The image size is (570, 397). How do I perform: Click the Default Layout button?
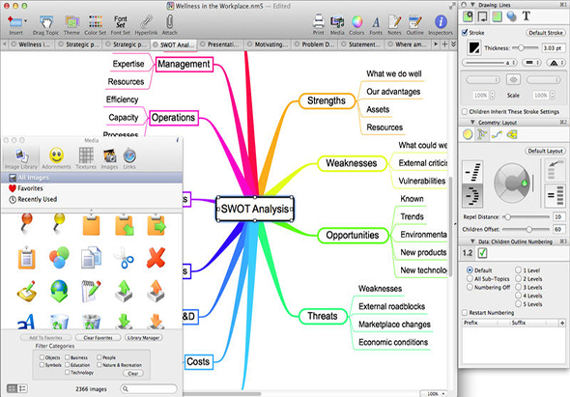click(545, 151)
